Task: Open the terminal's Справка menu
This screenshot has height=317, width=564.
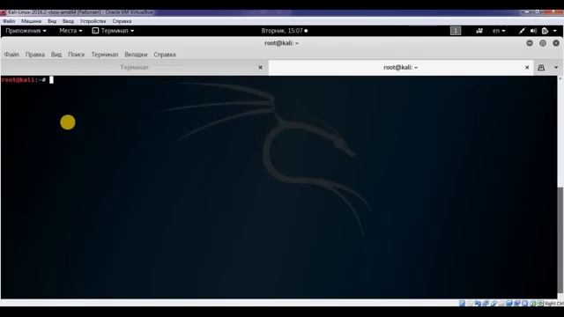Action: [165, 55]
